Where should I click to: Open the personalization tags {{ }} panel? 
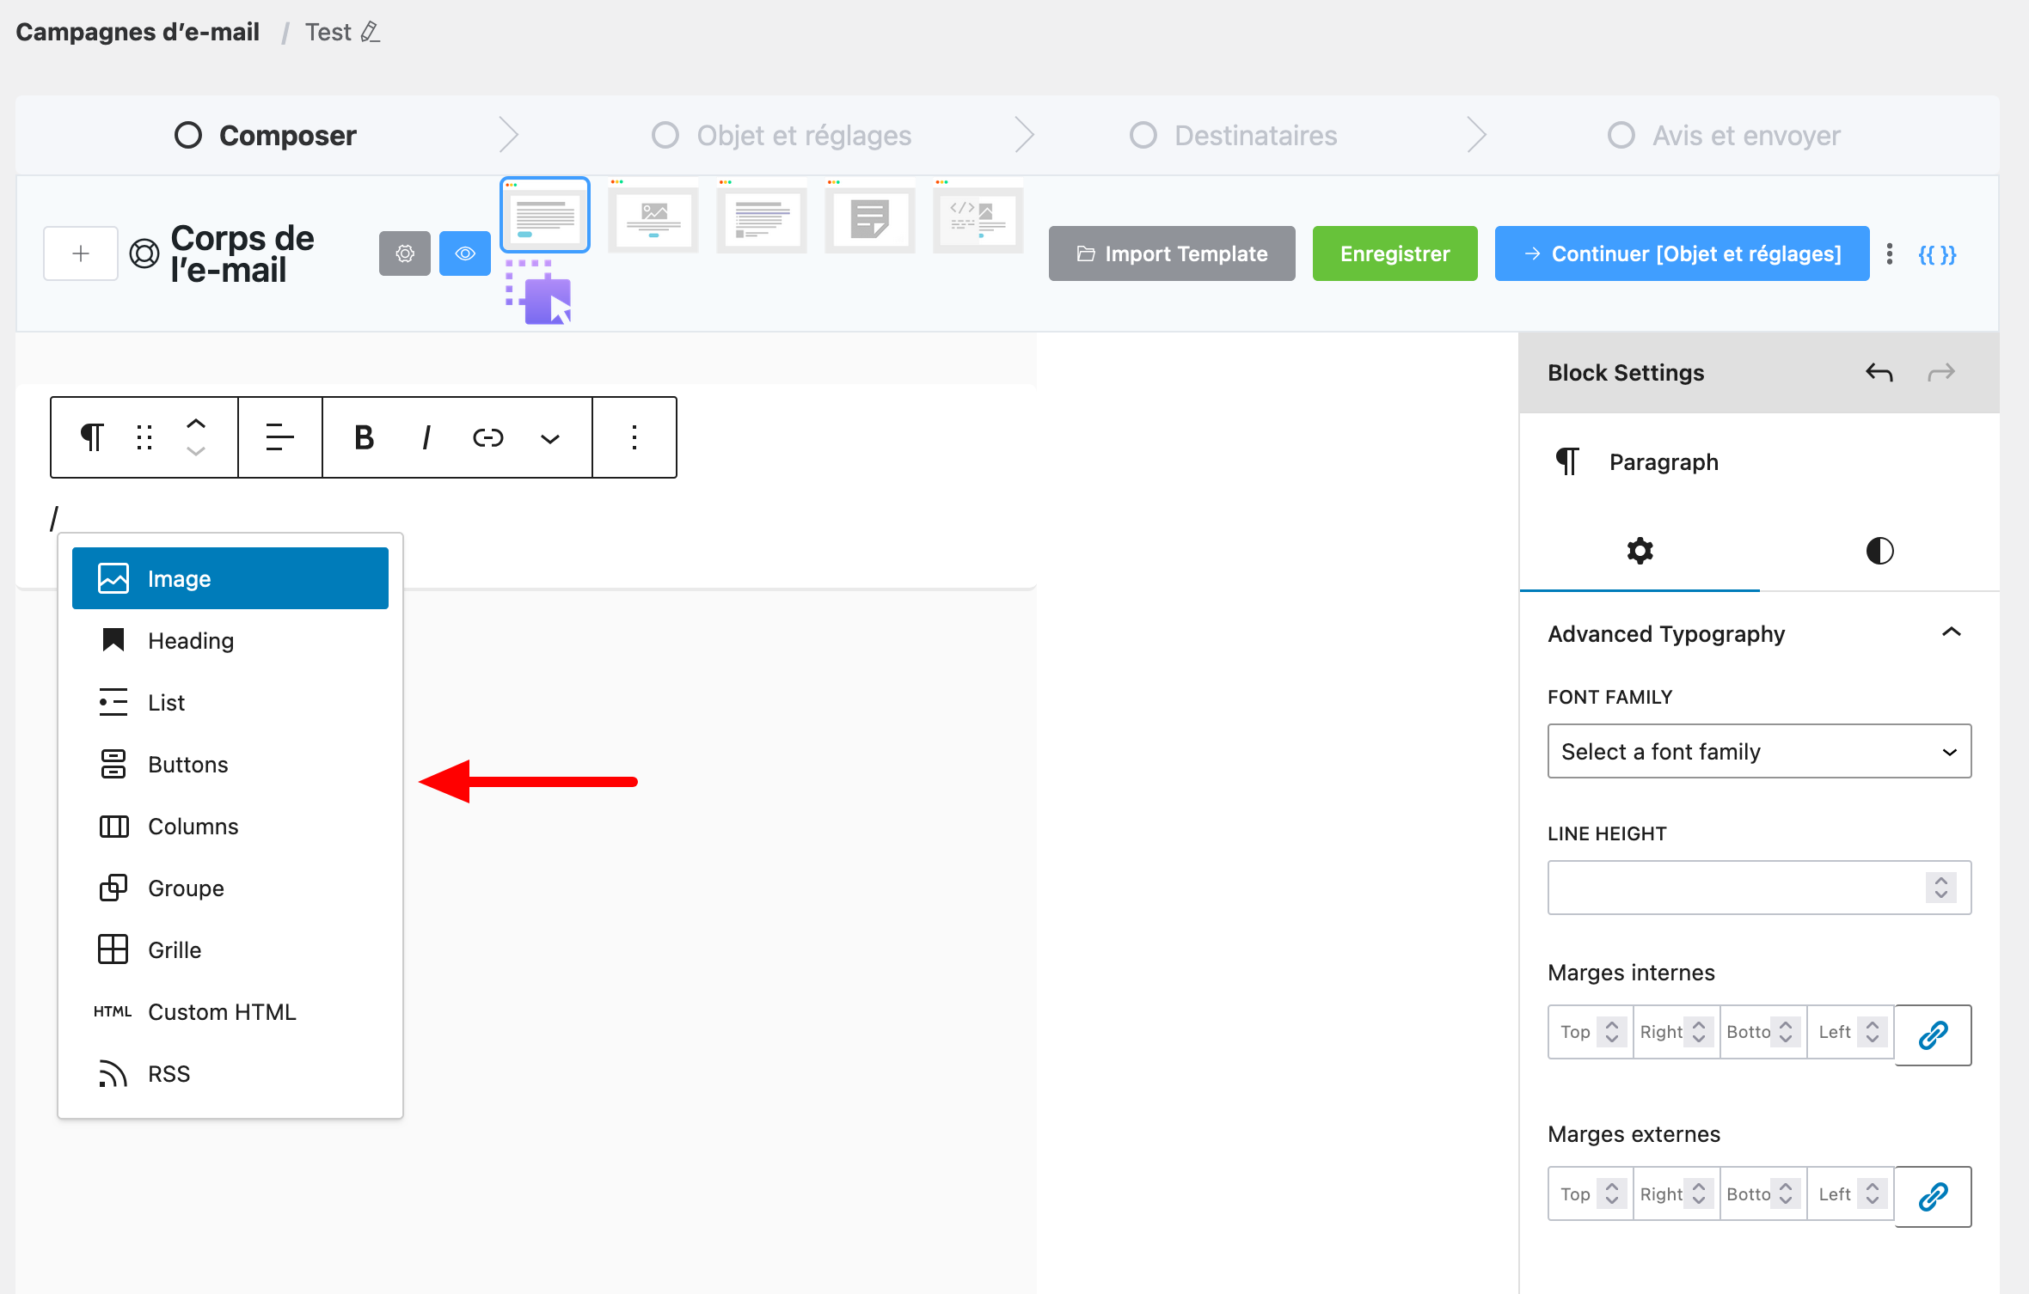(1937, 253)
